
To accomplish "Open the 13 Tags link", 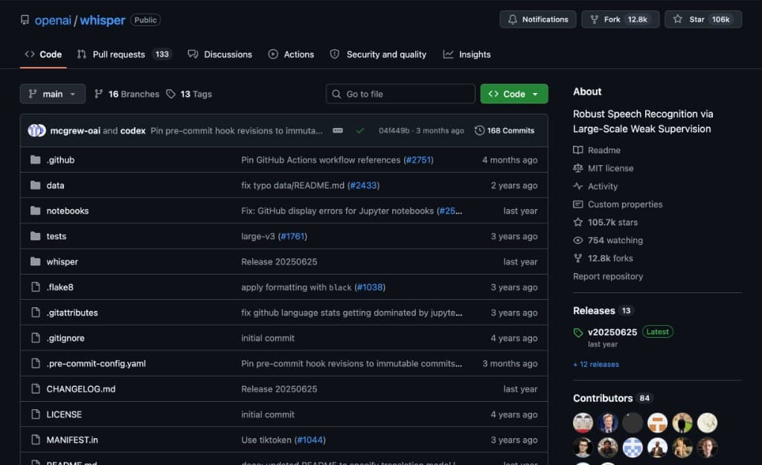I will [x=190, y=94].
